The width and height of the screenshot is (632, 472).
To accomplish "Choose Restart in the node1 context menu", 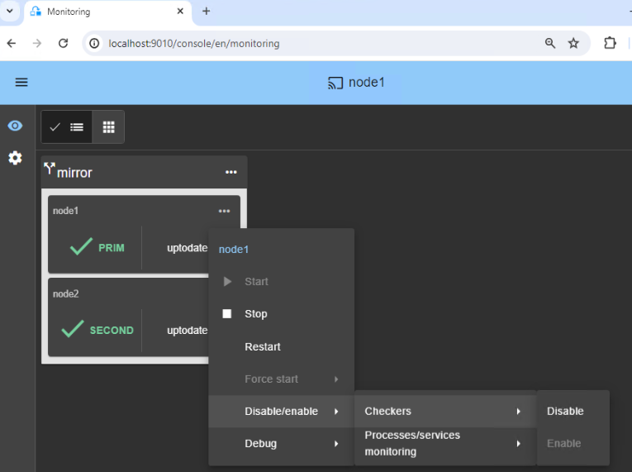I will point(263,346).
